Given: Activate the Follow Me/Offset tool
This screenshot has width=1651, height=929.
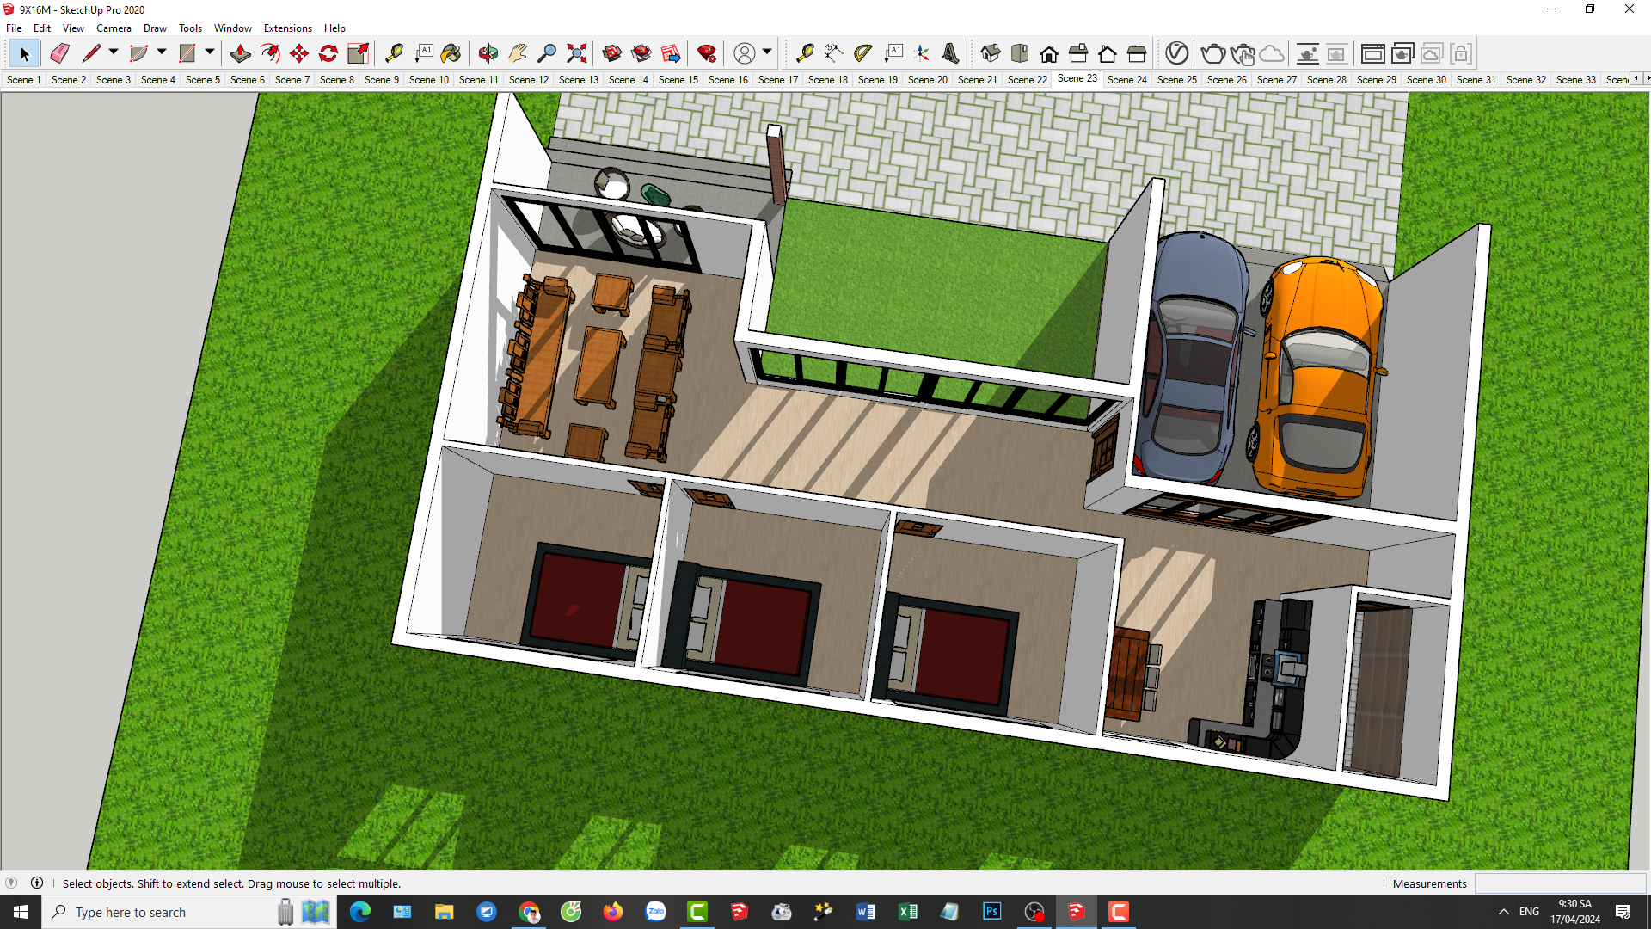Looking at the screenshot, I should click(270, 53).
